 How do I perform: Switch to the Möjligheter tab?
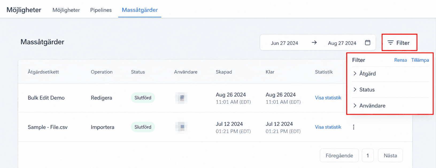pos(66,10)
